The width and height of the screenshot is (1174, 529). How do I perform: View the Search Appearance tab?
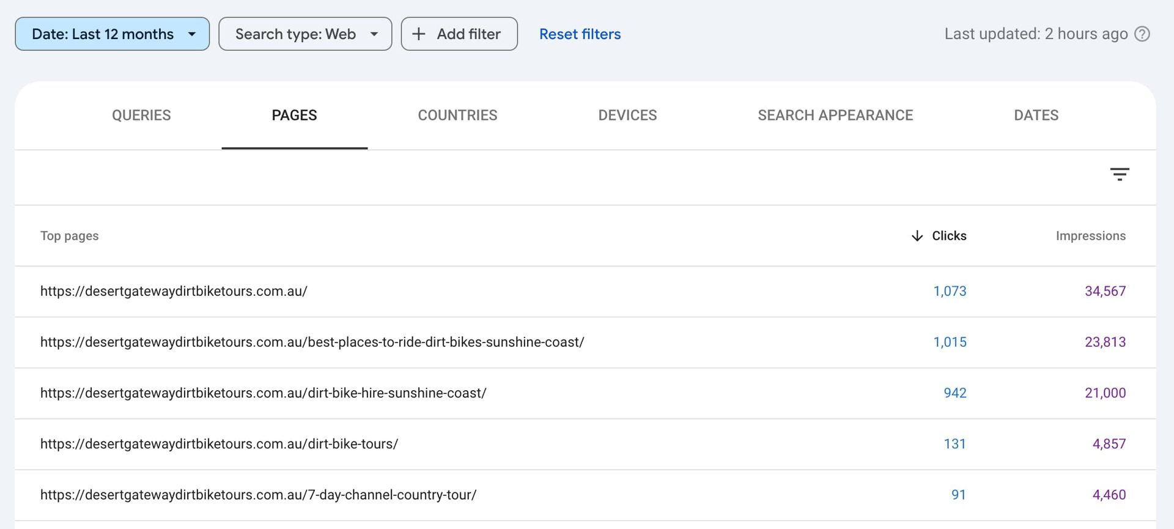click(835, 116)
